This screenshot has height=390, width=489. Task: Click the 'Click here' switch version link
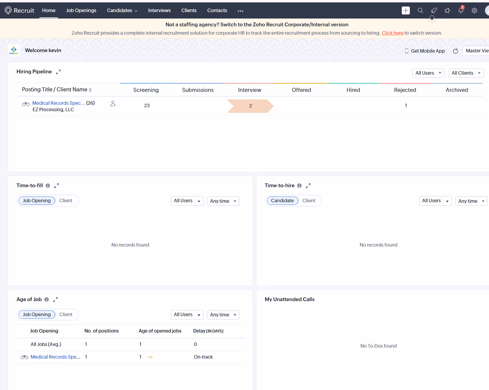392,33
